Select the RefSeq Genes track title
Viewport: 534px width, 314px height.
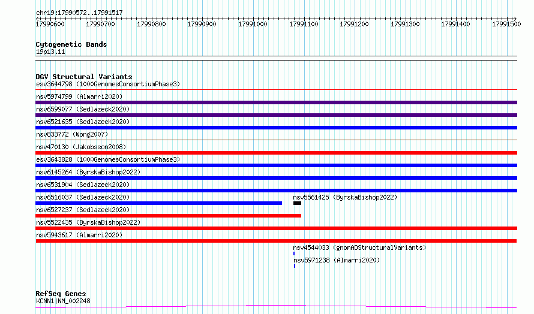(x=61, y=294)
